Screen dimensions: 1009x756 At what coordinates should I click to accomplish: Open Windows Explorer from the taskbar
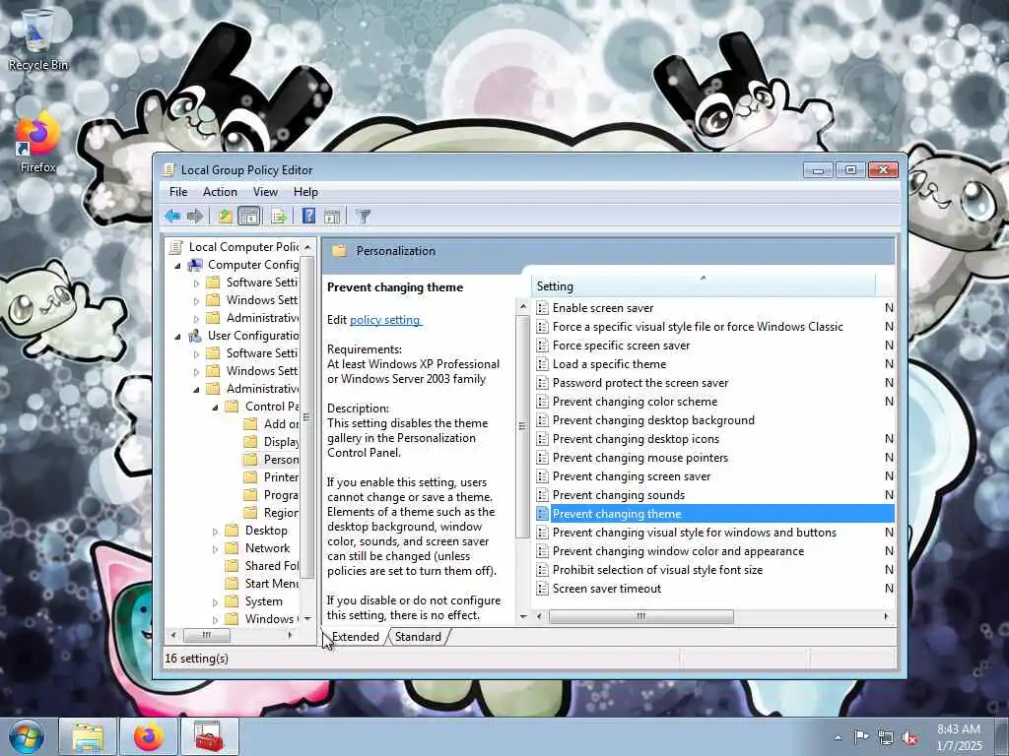[88, 736]
